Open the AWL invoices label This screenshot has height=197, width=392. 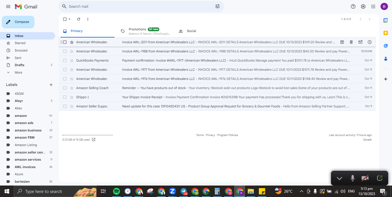(25, 167)
